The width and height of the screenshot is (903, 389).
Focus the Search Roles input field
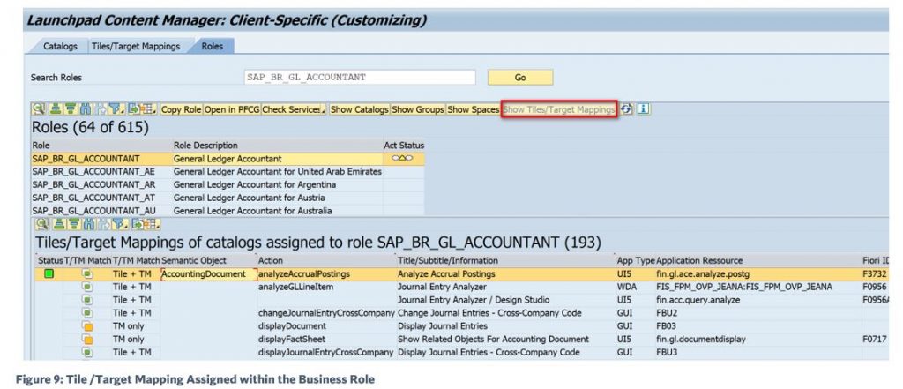[360, 78]
